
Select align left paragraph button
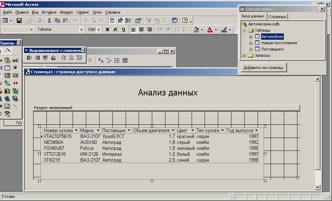[133, 30]
